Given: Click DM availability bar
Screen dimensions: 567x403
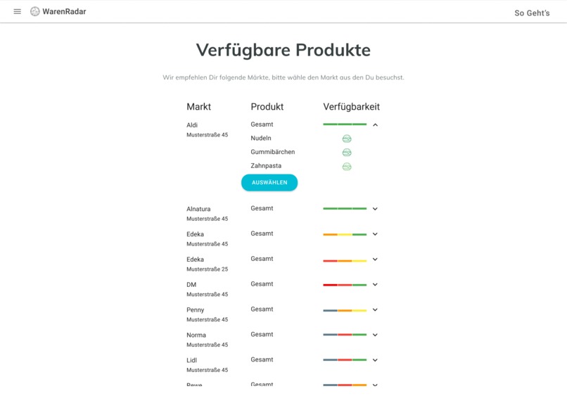Looking at the screenshot, I should pyautogui.click(x=345, y=285).
